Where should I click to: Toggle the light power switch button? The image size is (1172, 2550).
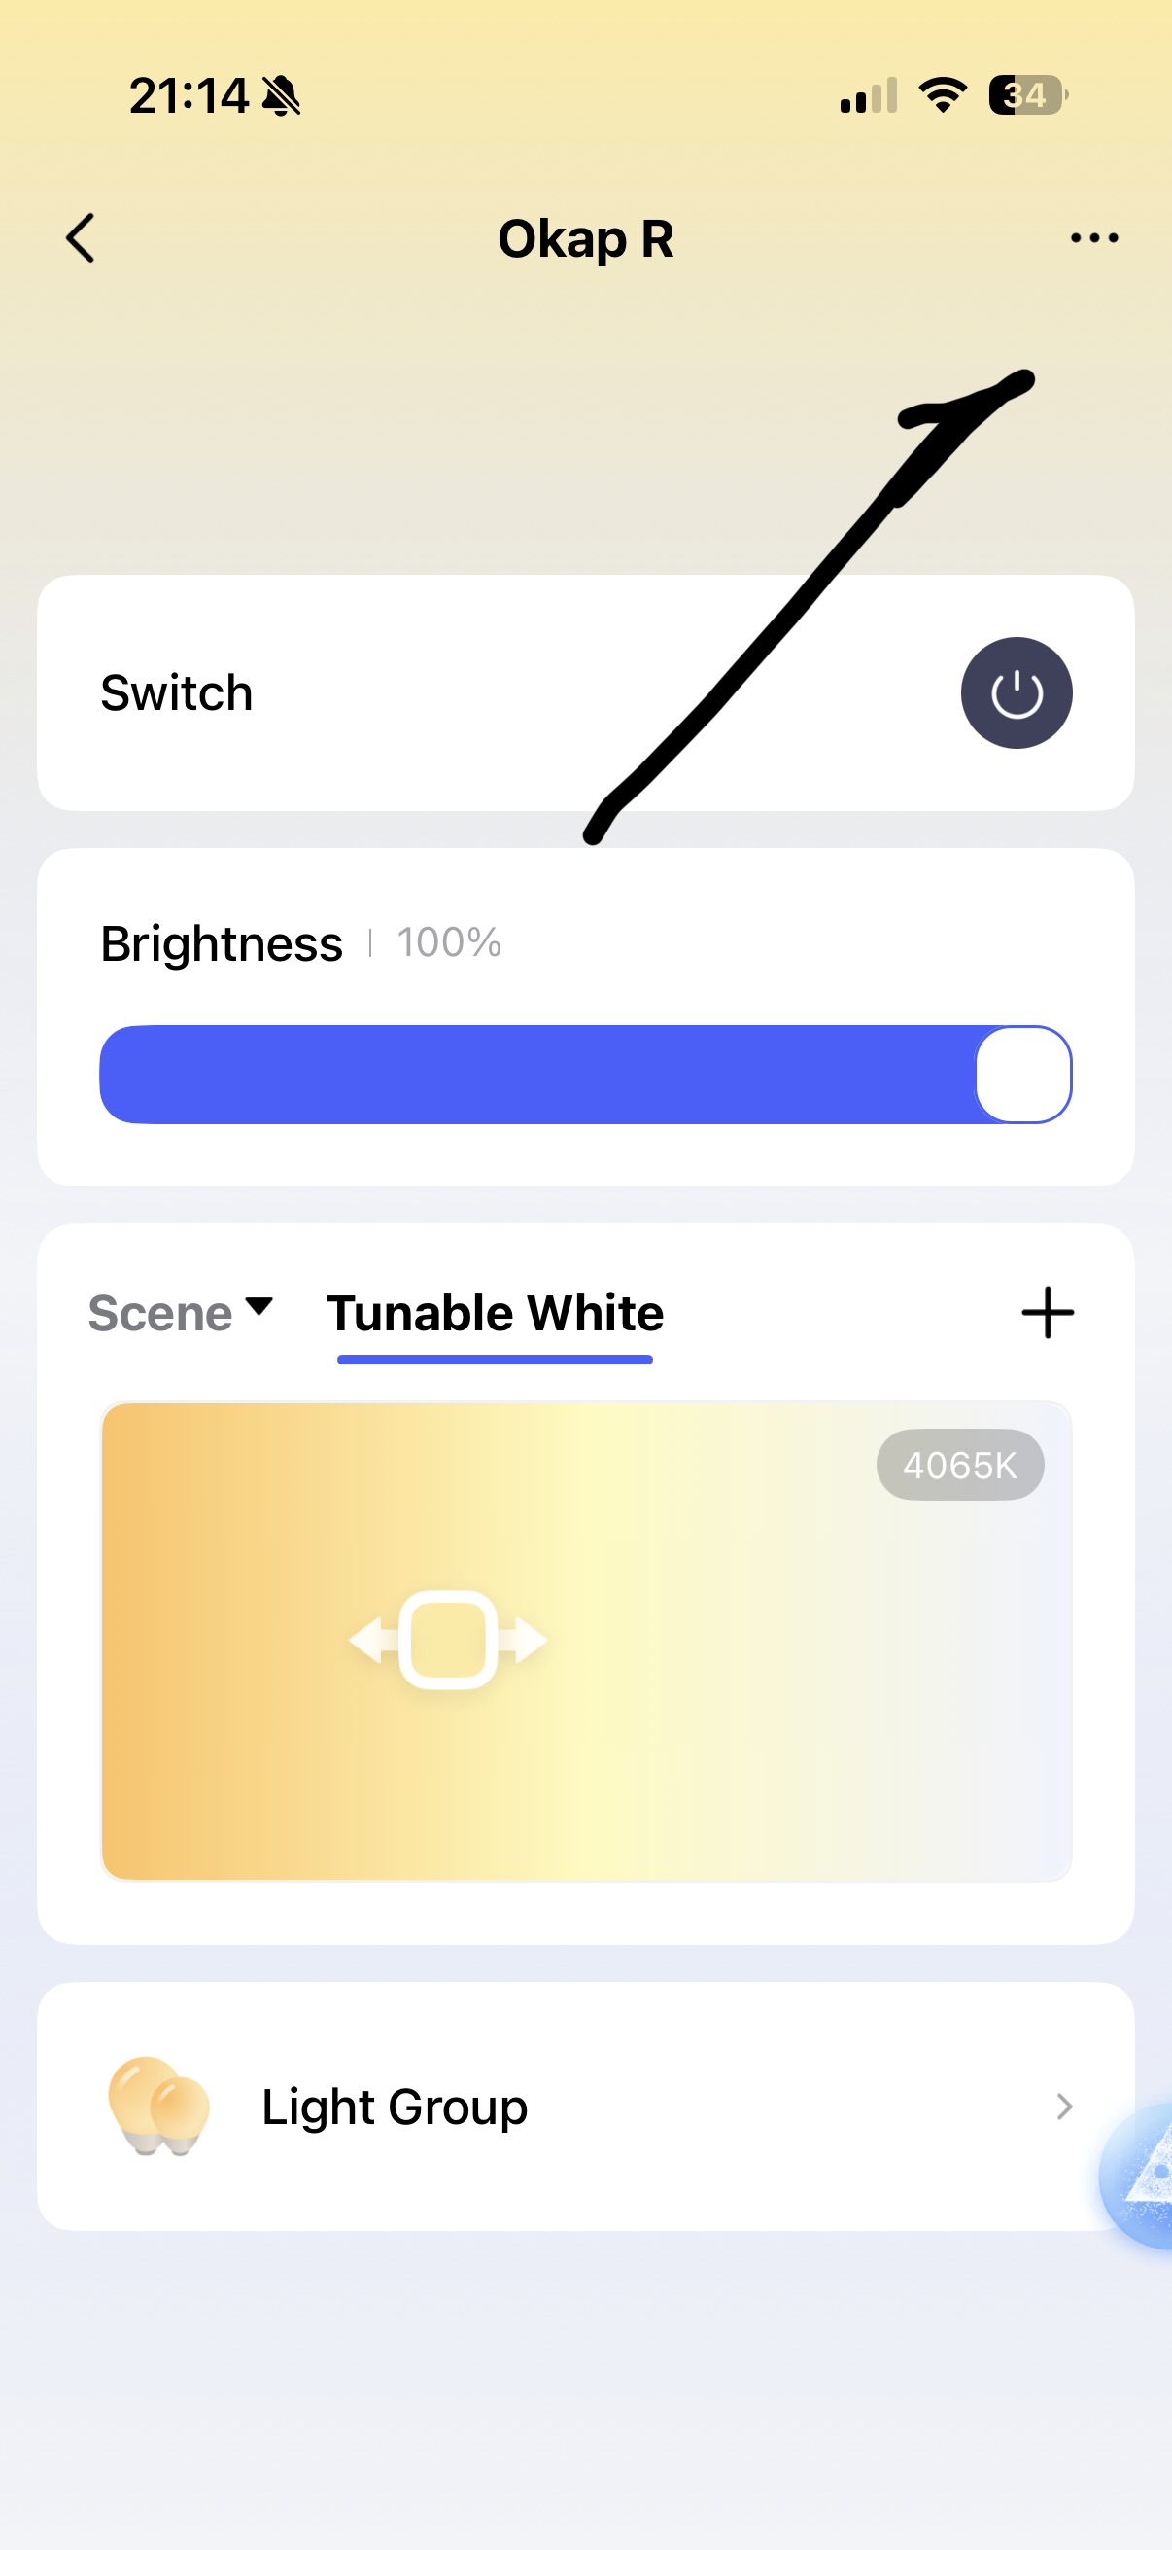(x=1016, y=692)
